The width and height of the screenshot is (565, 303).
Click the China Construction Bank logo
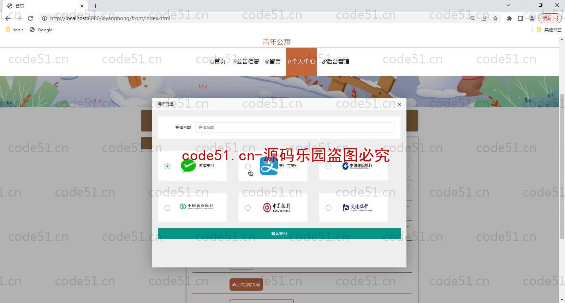(x=357, y=166)
